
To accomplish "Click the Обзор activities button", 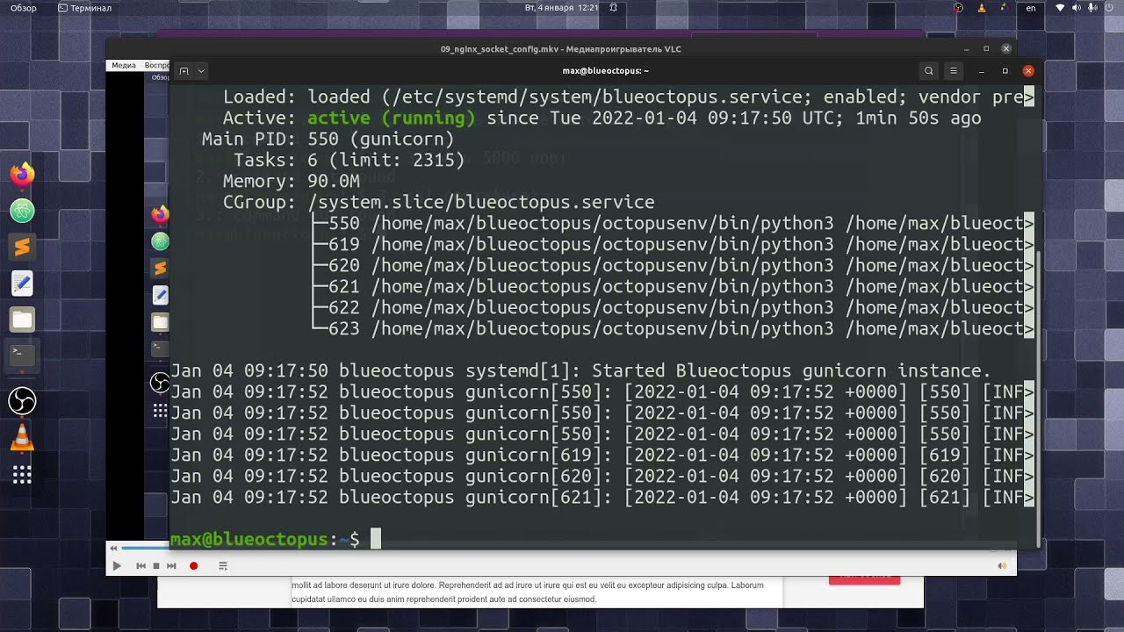I will 24,8.
